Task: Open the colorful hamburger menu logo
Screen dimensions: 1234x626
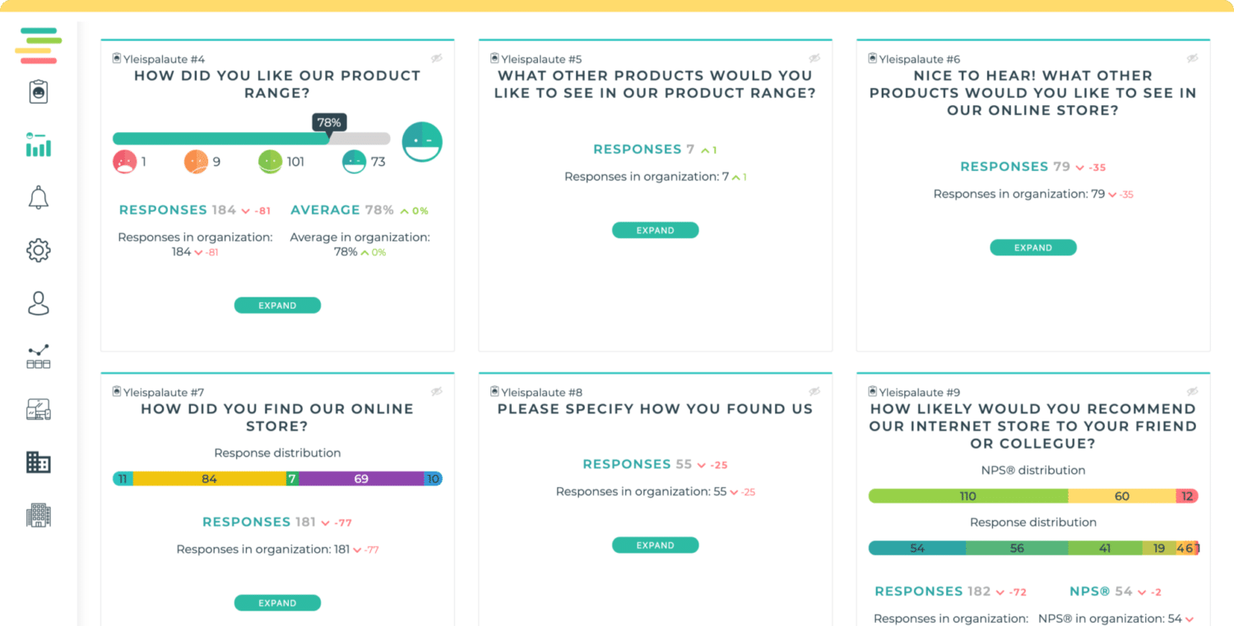Action: click(x=39, y=45)
